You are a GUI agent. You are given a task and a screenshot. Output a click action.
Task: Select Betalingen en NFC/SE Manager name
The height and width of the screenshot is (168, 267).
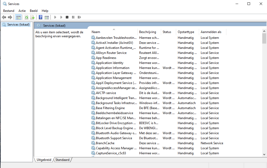[116, 118]
